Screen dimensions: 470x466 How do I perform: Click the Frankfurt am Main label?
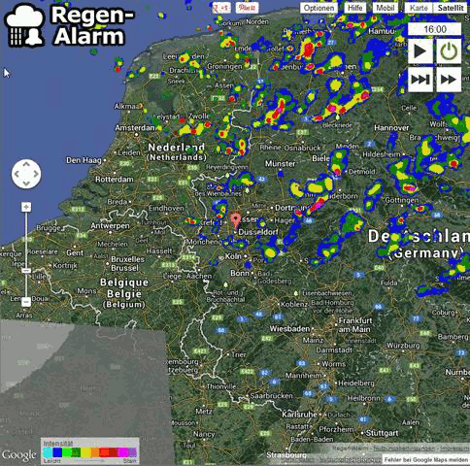(355, 325)
